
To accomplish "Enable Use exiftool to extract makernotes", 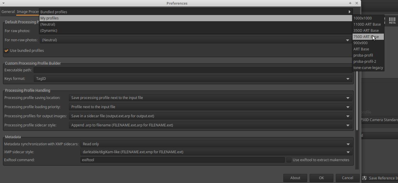I will tap(289, 160).
